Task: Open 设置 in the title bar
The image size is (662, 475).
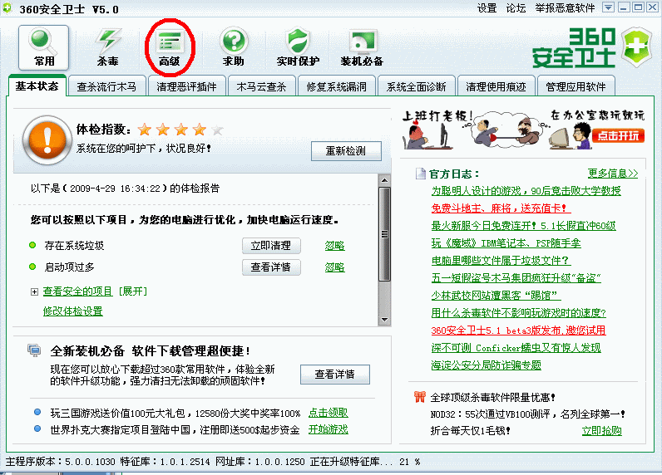Action: click(487, 7)
